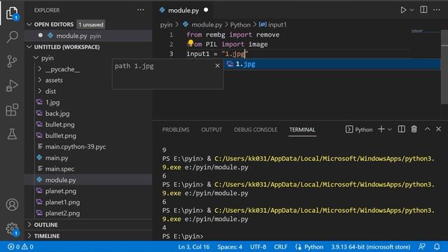Open planet2.png file
The height and width of the screenshot is (252, 448).
pos(89,213)
